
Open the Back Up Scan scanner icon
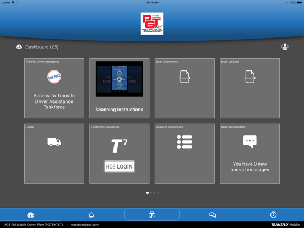[x=249, y=77]
